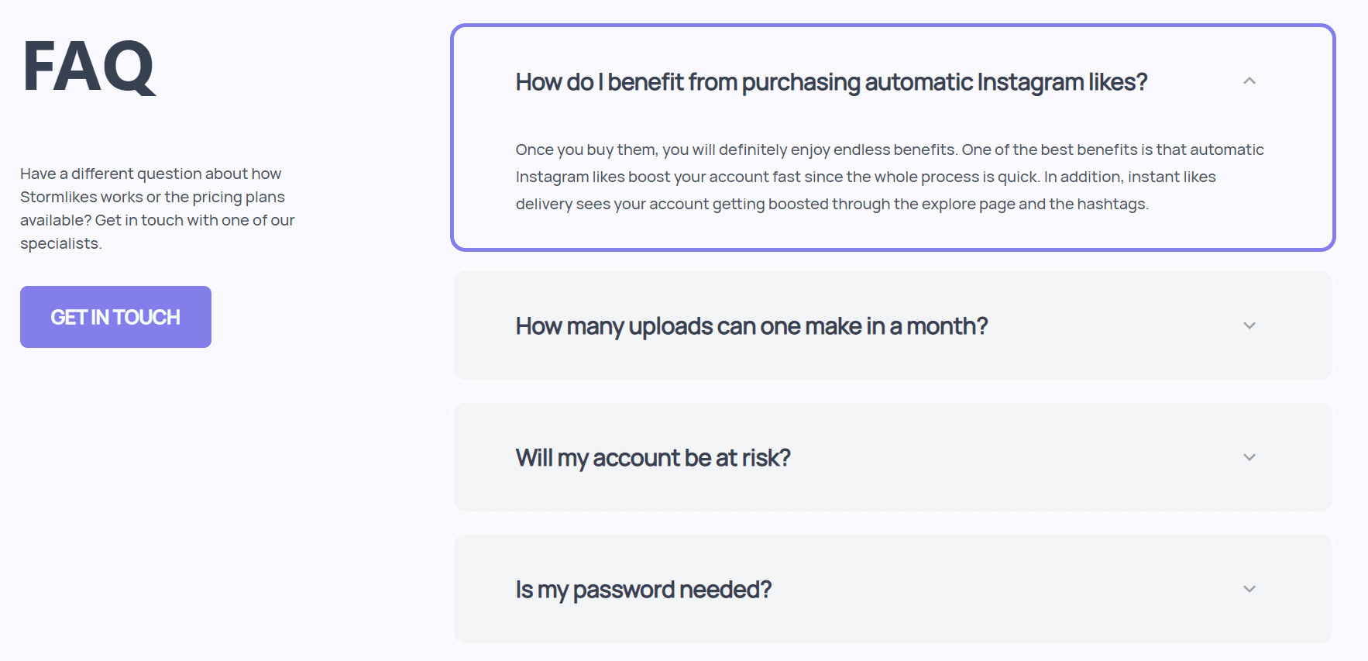The height and width of the screenshot is (661, 1368).
Task: Open the 'Is my password needed?' question
Action: point(643,590)
